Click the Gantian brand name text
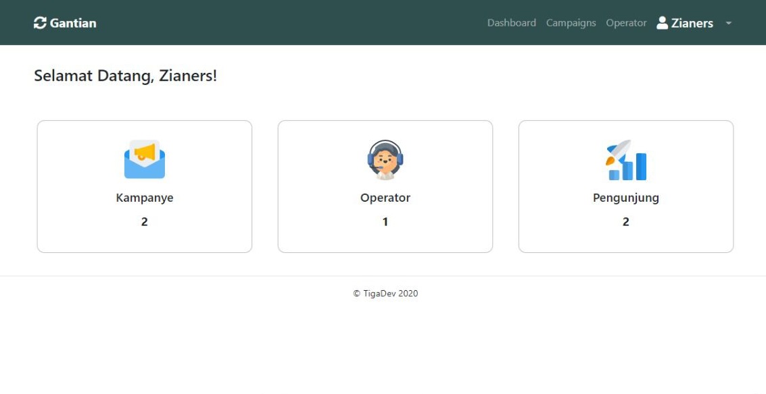This screenshot has height=394, width=766. click(73, 23)
